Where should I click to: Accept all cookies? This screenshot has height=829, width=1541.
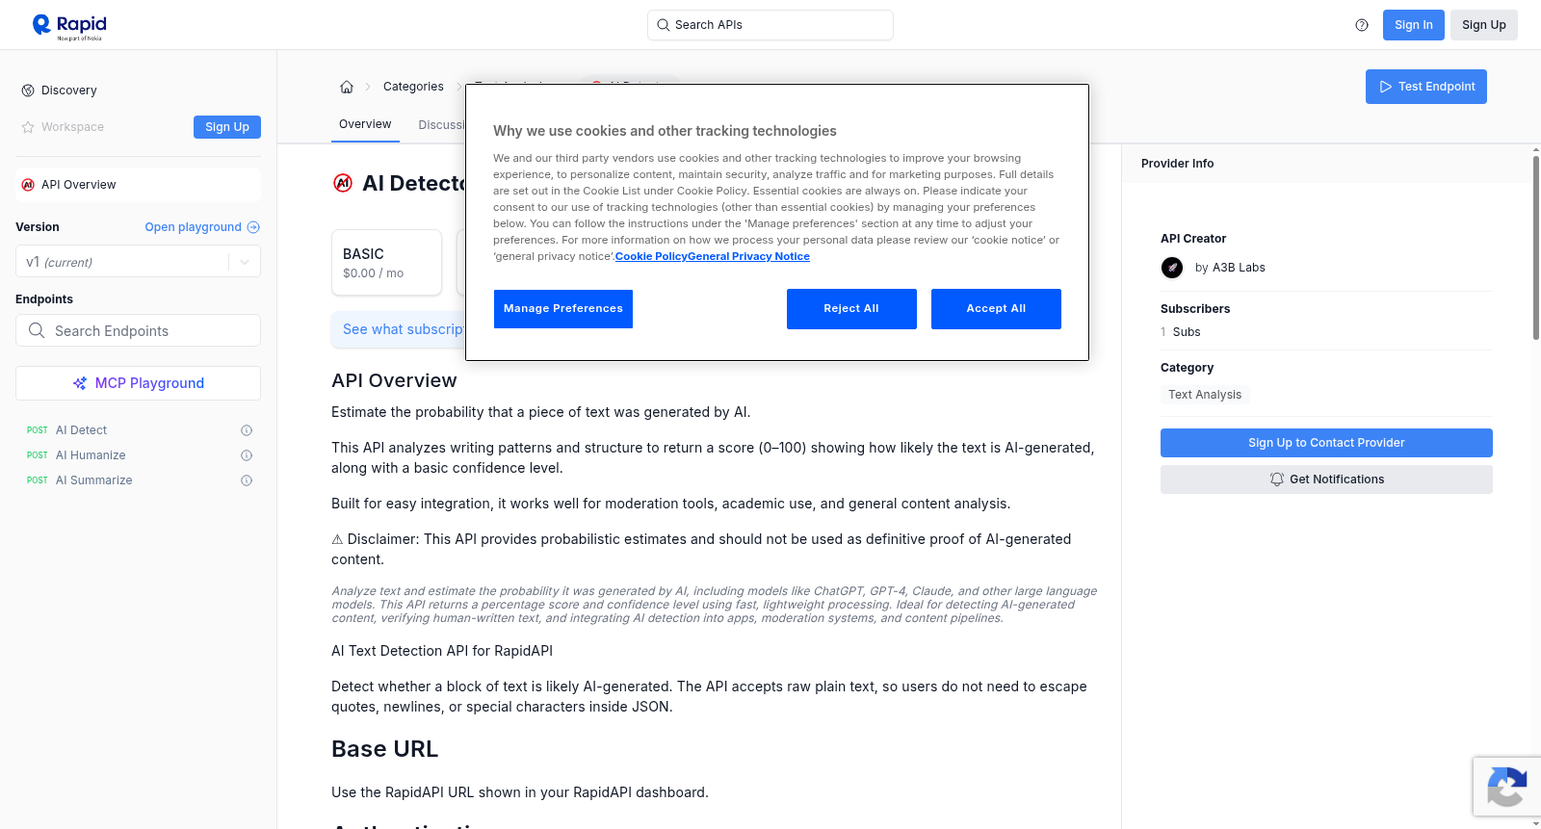pos(996,309)
